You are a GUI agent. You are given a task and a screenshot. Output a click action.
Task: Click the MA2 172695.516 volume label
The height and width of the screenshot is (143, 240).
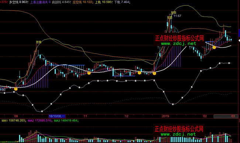40,121
